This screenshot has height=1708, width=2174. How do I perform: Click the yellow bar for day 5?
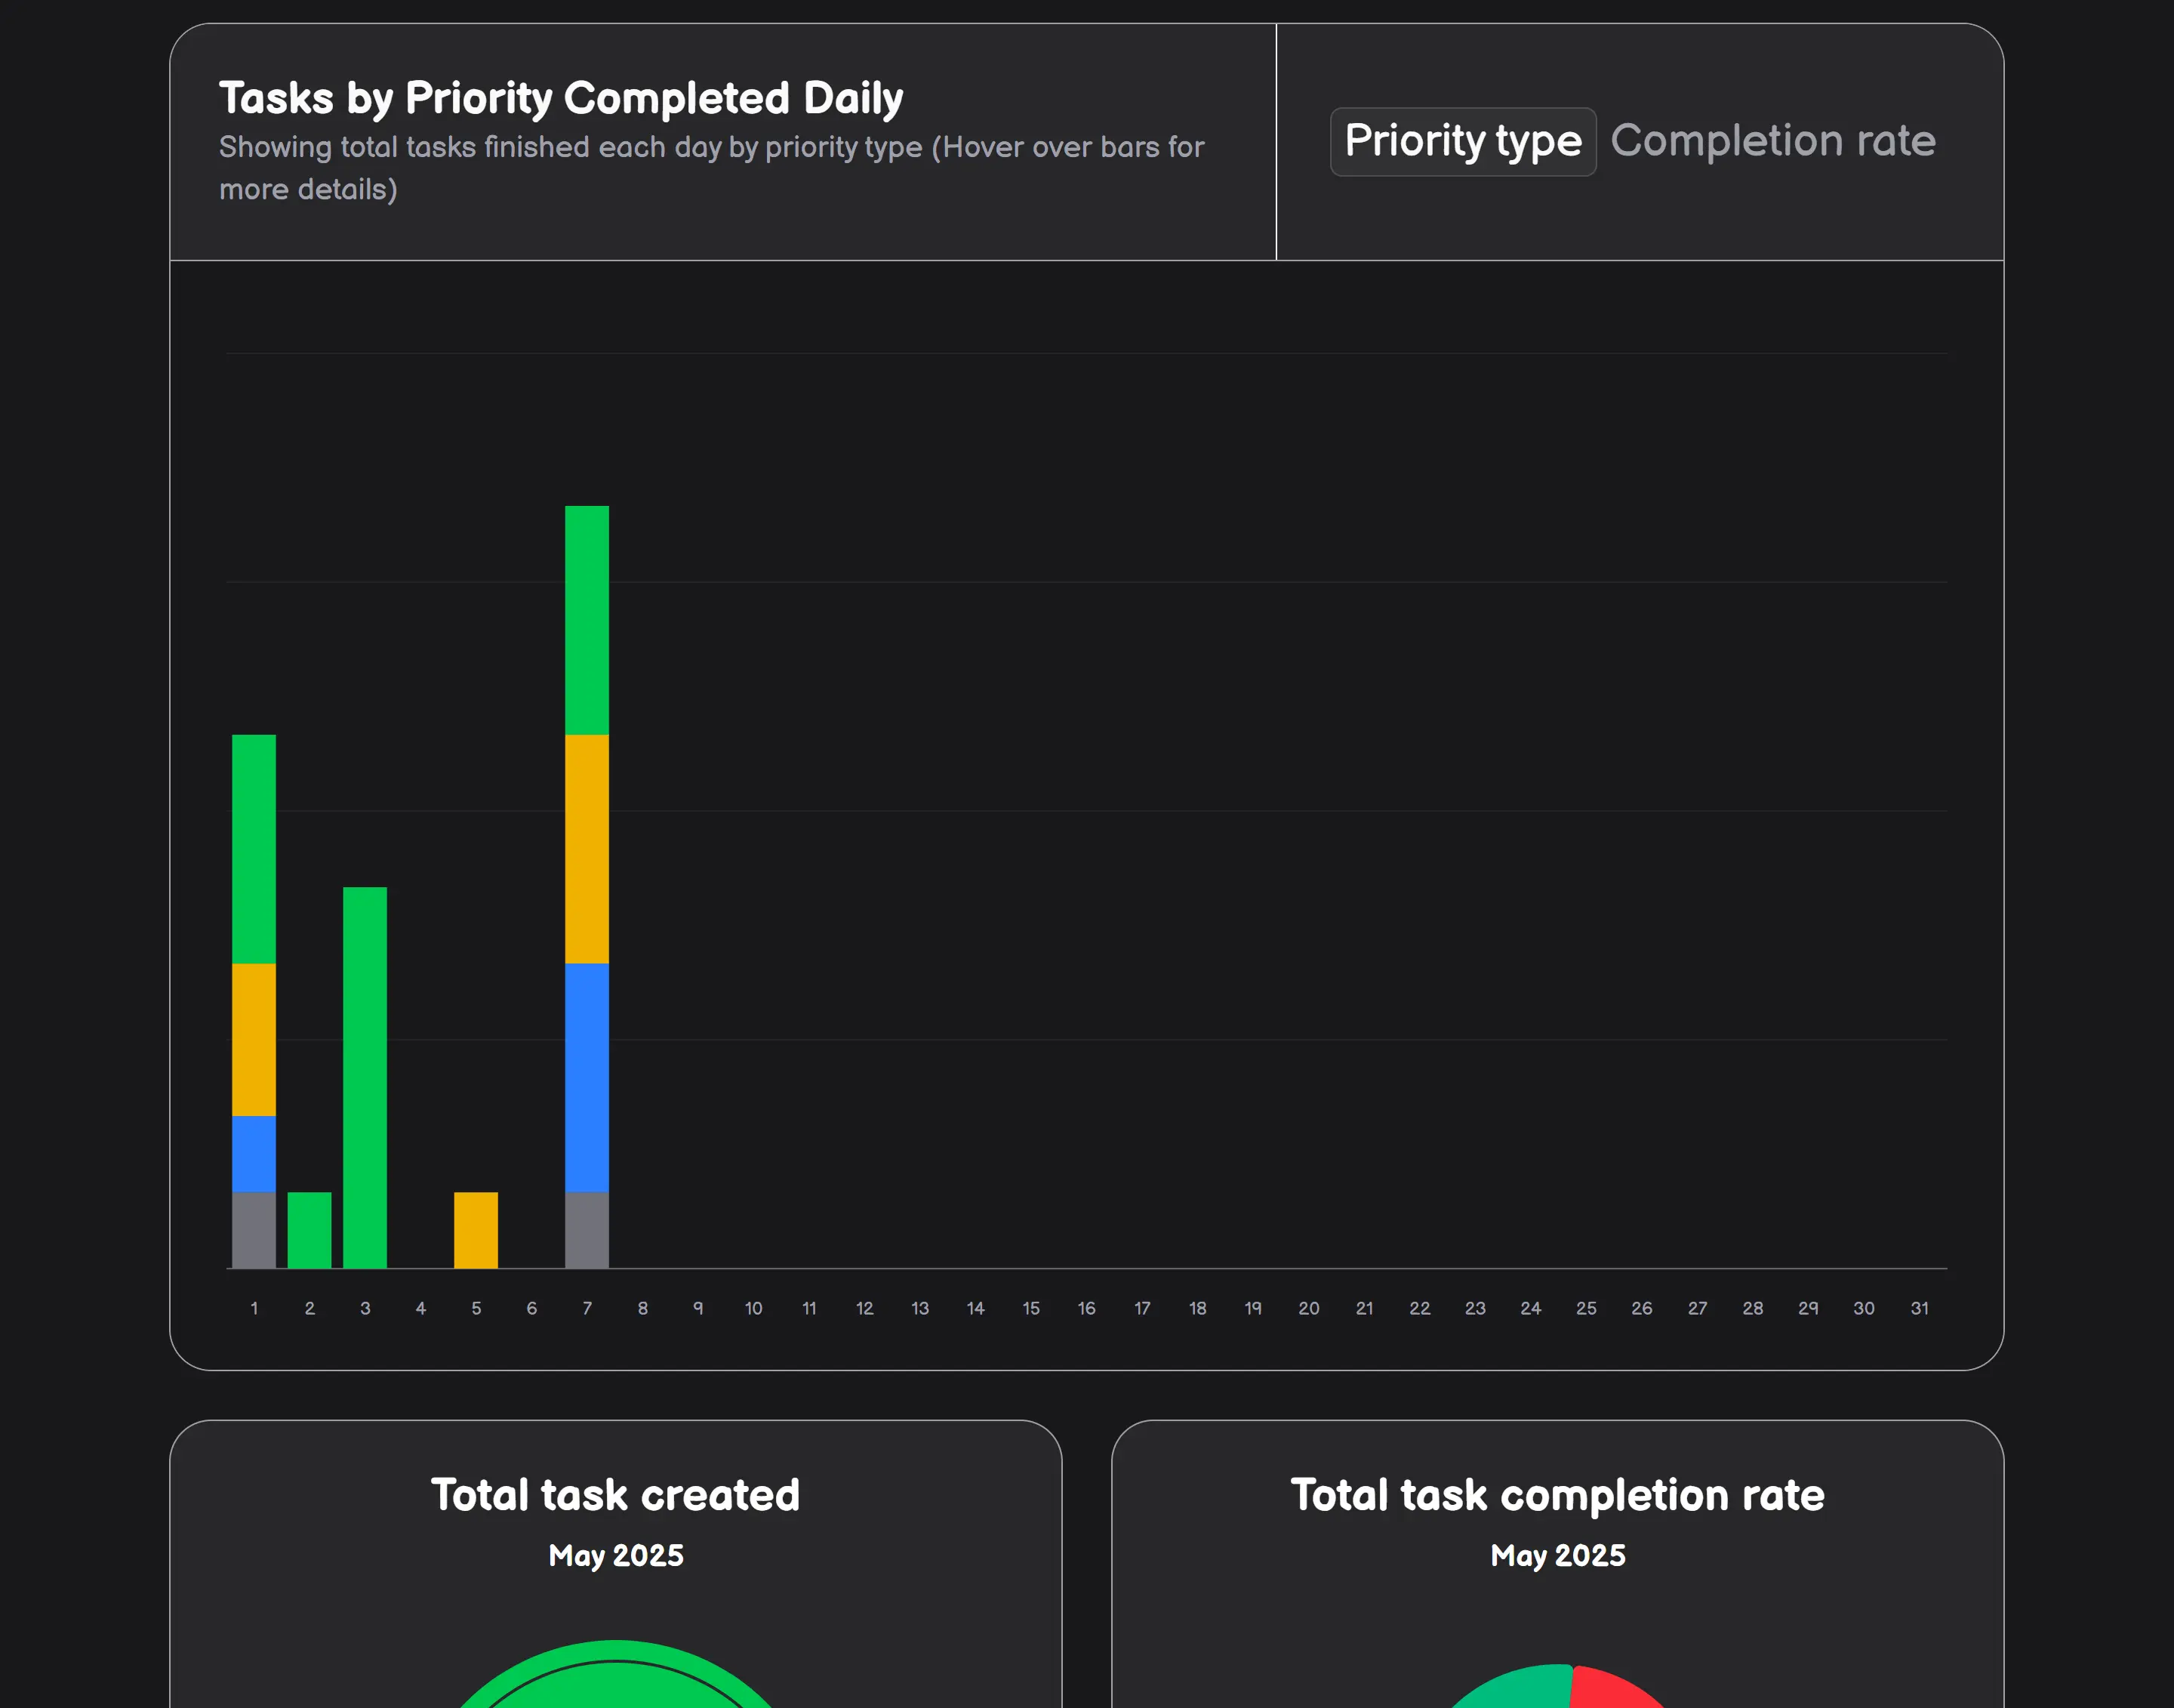[x=476, y=1230]
